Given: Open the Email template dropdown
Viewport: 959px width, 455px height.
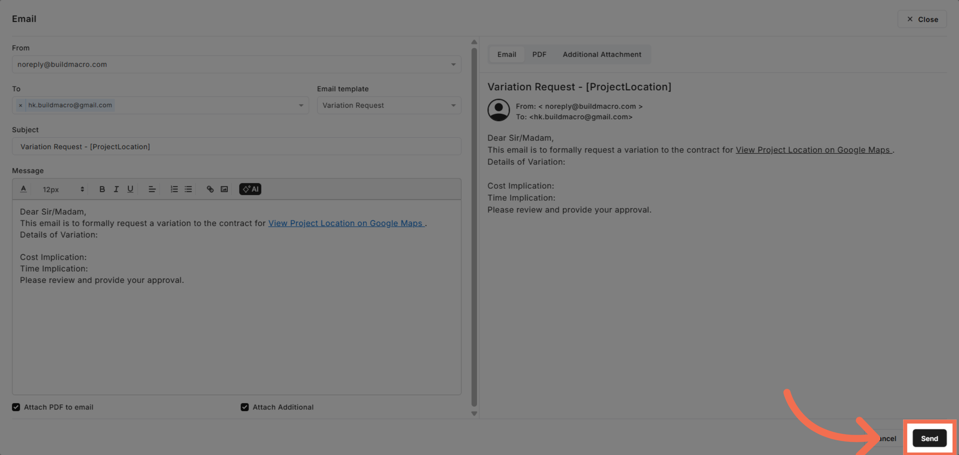Looking at the screenshot, I should (453, 105).
